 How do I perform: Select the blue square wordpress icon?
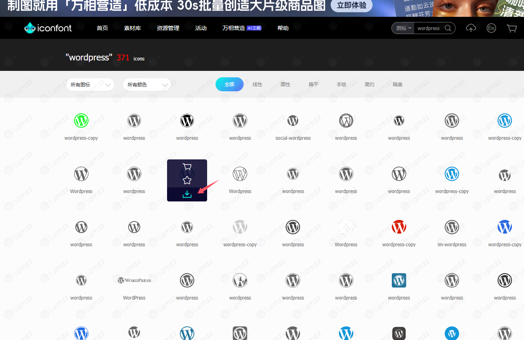pos(399,280)
